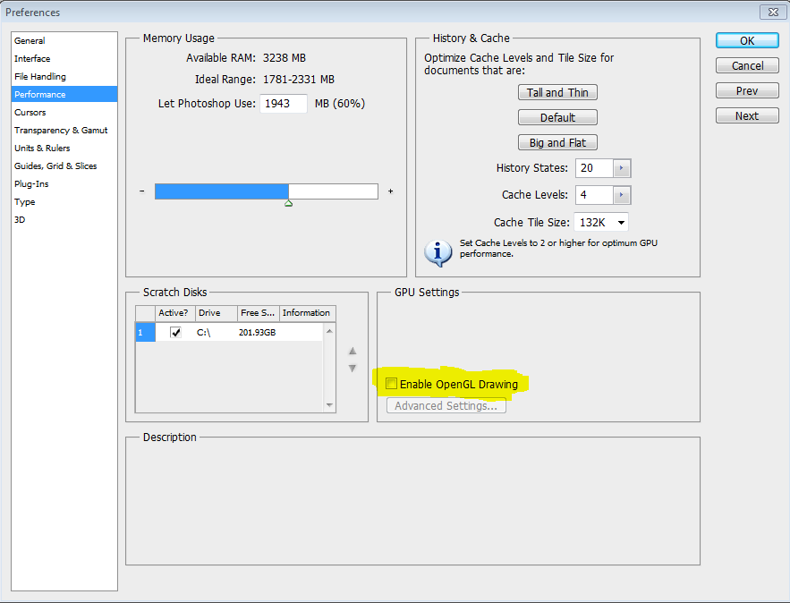This screenshot has height=603, width=790.
Task: Select the Cursors category
Action: [x=64, y=113]
